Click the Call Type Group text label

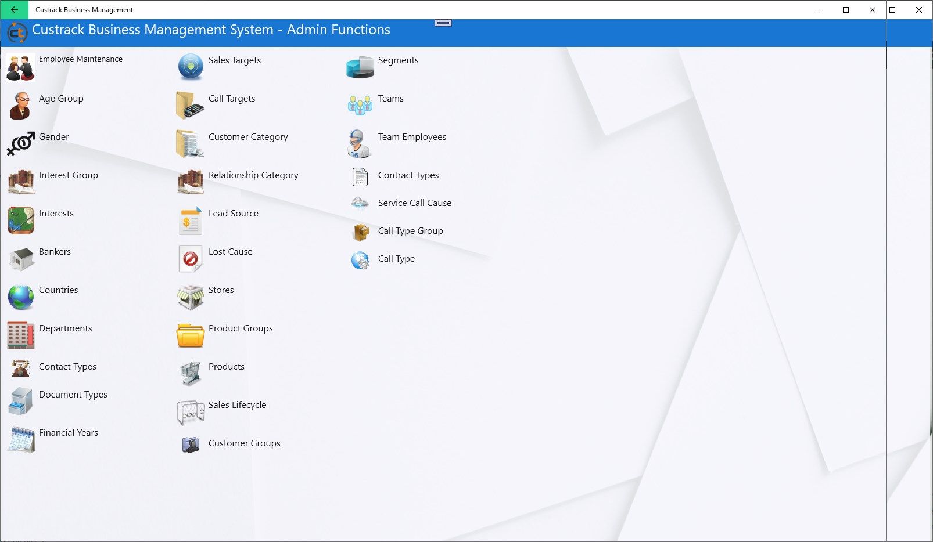[x=411, y=231]
